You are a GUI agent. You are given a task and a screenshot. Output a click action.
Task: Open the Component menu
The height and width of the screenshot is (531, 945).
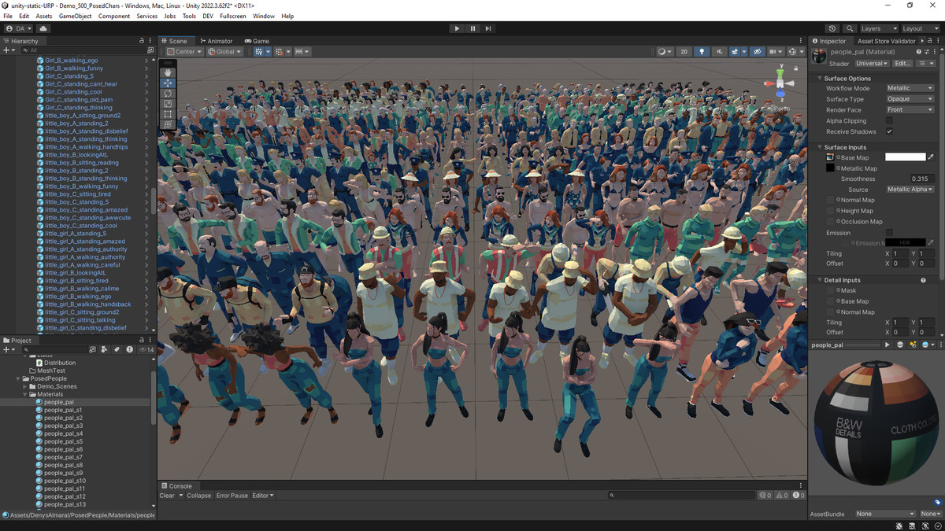click(114, 16)
